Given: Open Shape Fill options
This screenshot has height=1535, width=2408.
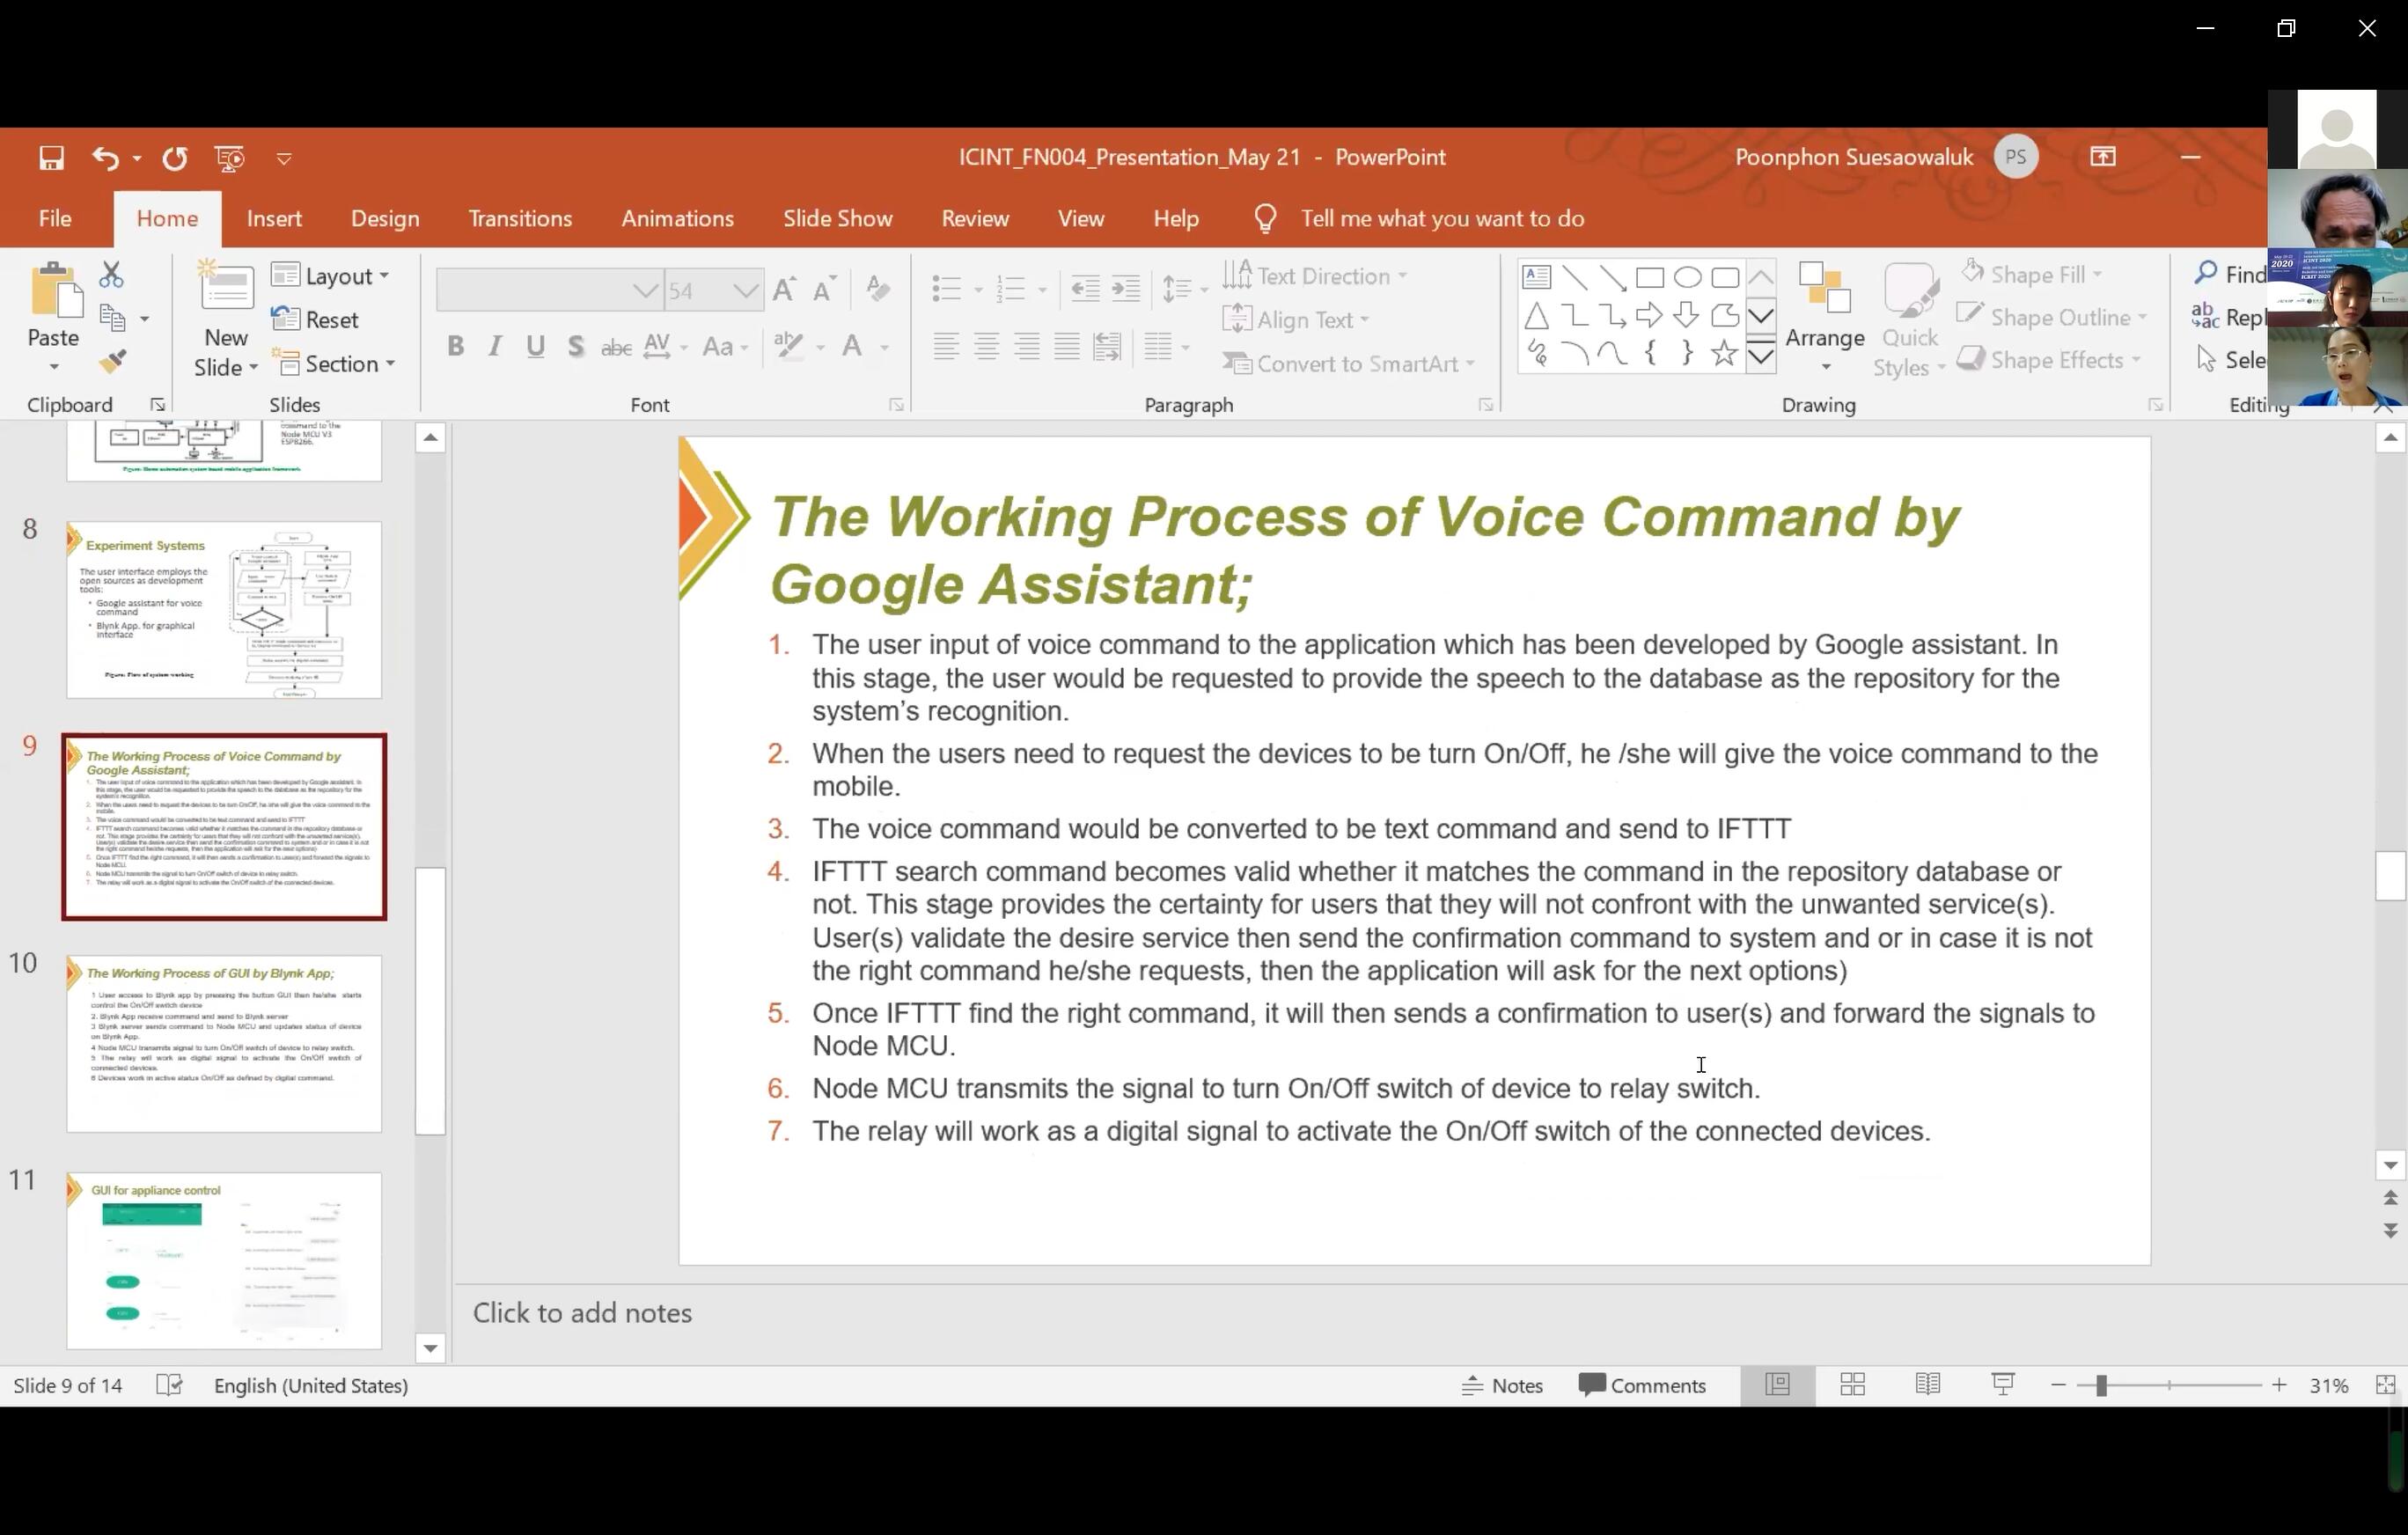Looking at the screenshot, I should (2031, 275).
